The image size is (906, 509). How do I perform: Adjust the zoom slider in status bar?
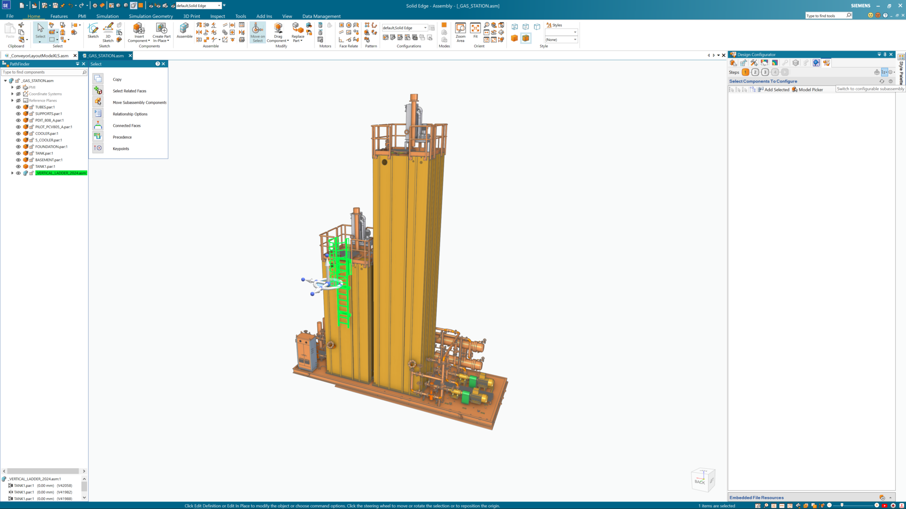(842, 505)
